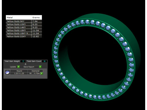This screenshot has height=110, width=147.
Task: Click the Save Report label
Action: tap(29, 67)
